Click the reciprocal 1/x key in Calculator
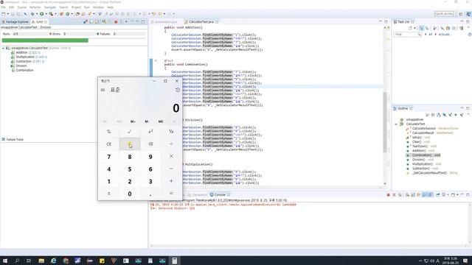 (x=171, y=132)
